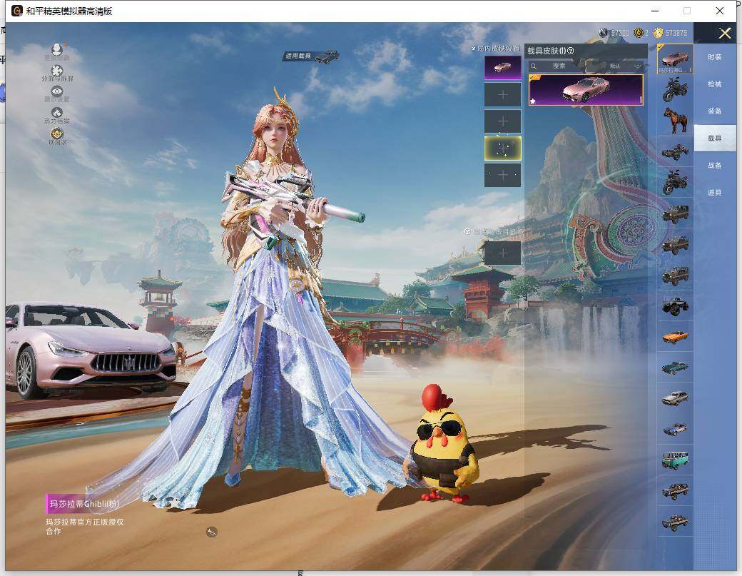
Task: Click the small round tool icon on the sand
Action: click(211, 532)
